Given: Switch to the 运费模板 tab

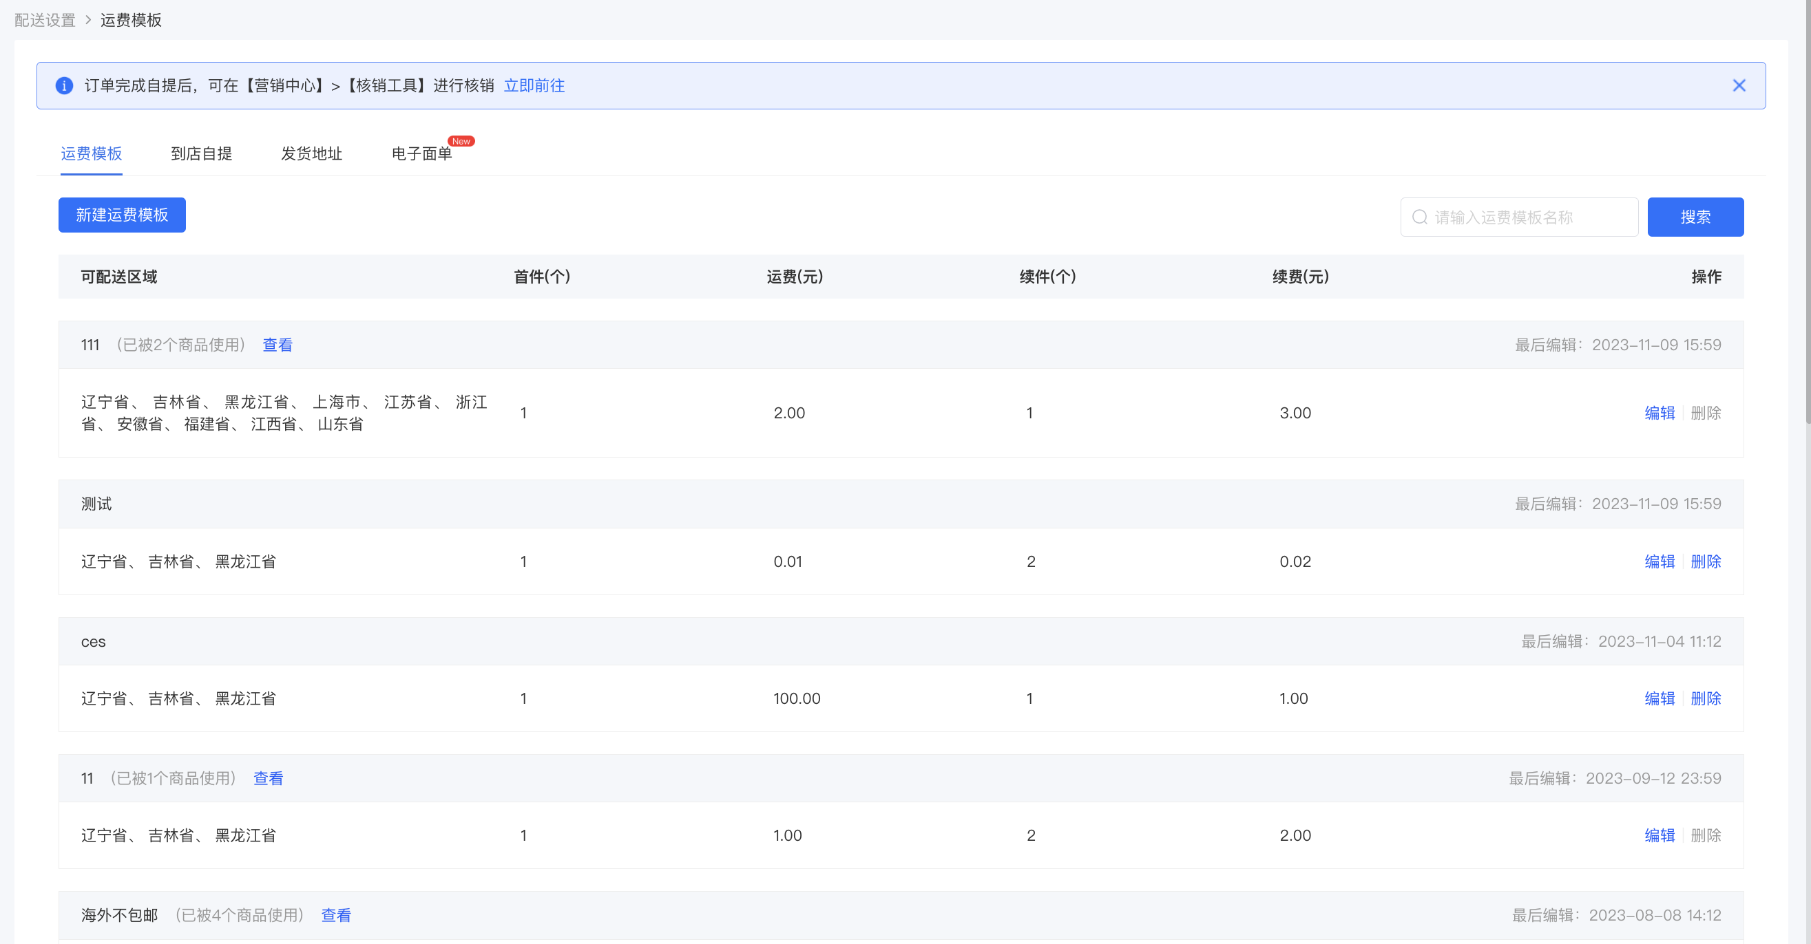Looking at the screenshot, I should point(92,154).
